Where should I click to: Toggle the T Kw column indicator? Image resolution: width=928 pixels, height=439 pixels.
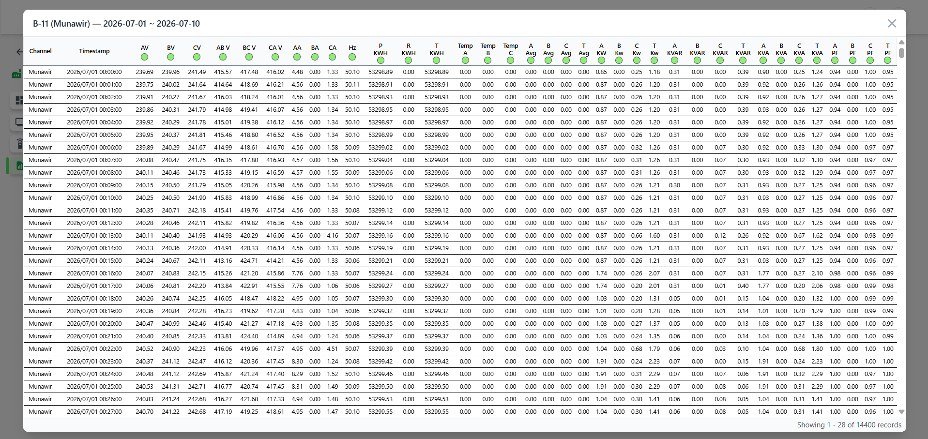coord(654,61)
